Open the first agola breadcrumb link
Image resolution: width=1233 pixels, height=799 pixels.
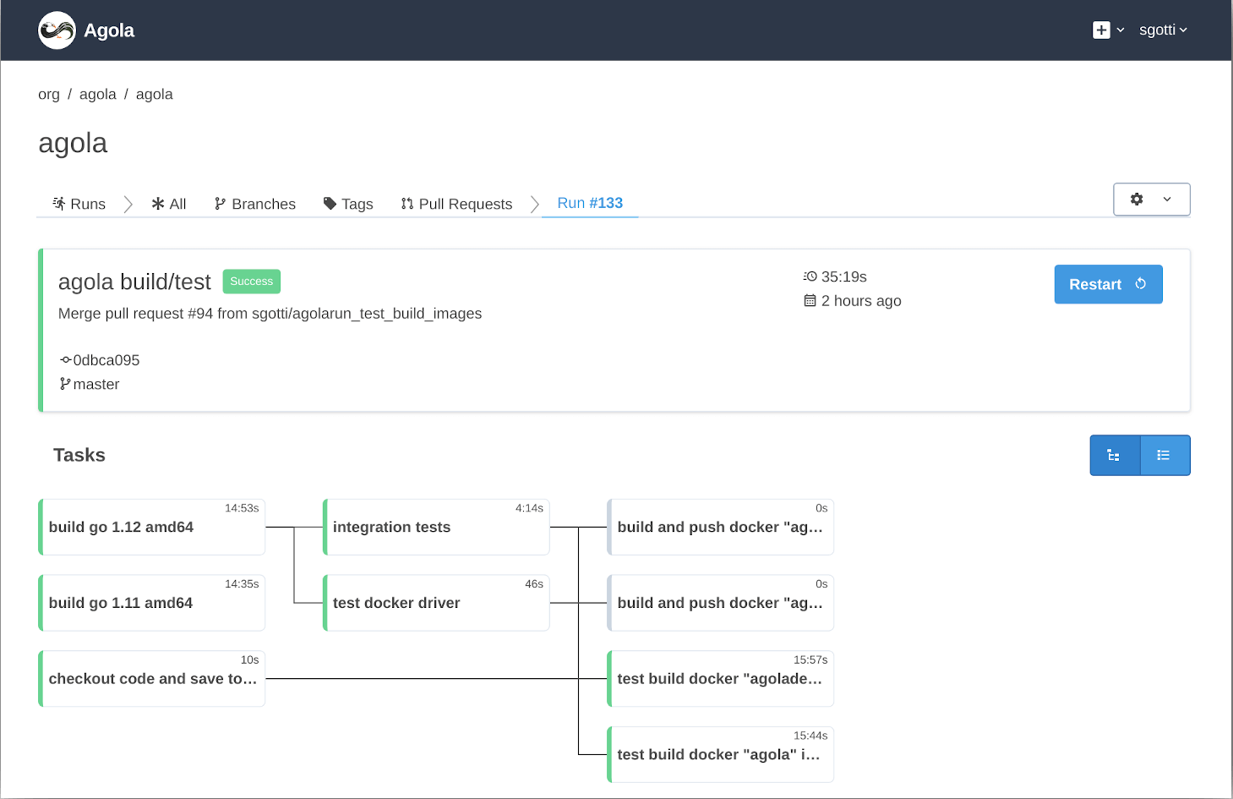tap(98, 95)
